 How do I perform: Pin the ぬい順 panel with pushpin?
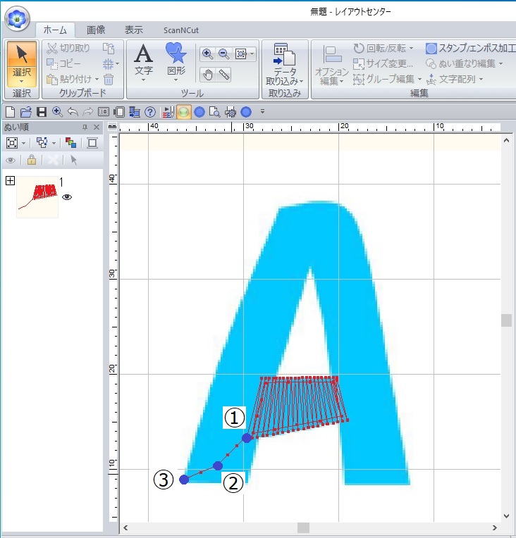pos(85,127)
